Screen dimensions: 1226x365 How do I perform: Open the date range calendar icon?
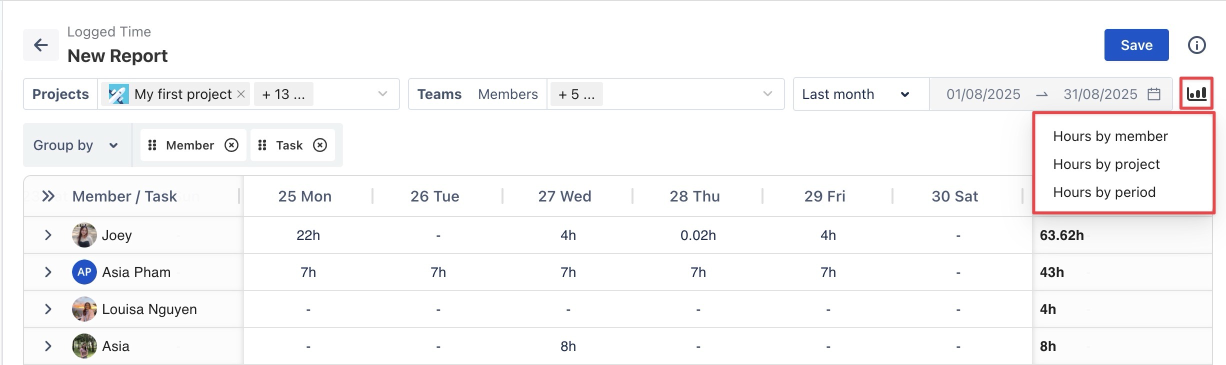[x=1154, y=94]
